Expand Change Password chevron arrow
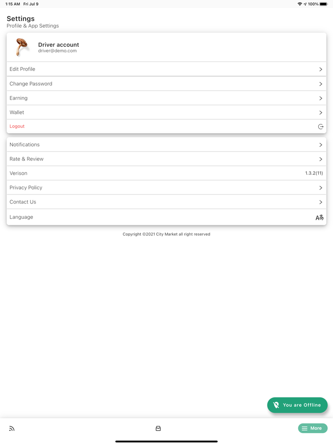 tap(321, 84)
